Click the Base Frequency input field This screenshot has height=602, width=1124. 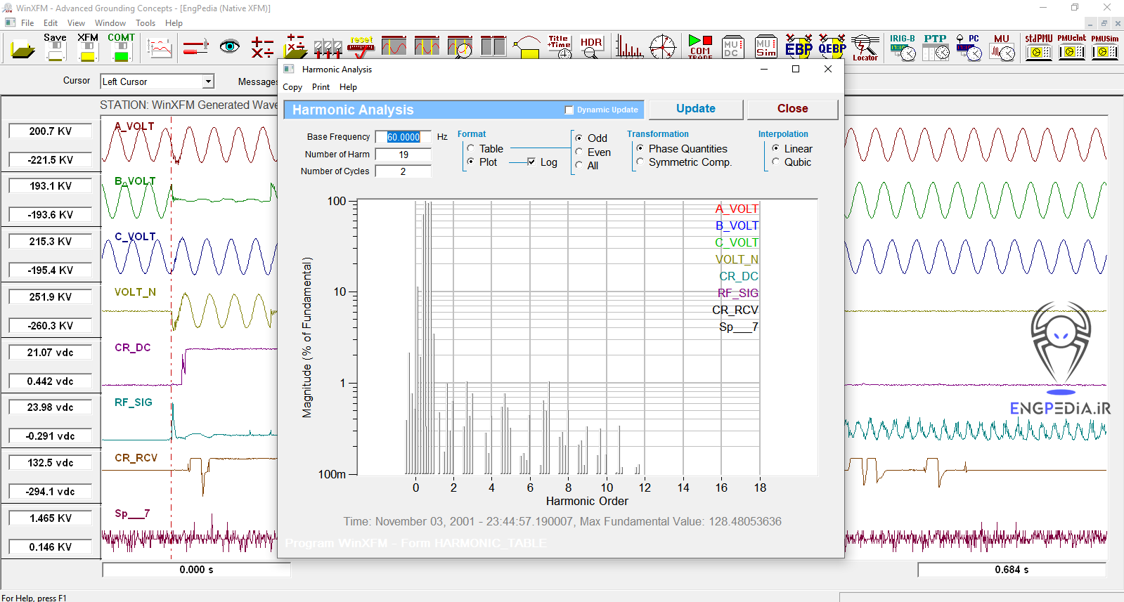pyautogui.click(x=403, y=137)
